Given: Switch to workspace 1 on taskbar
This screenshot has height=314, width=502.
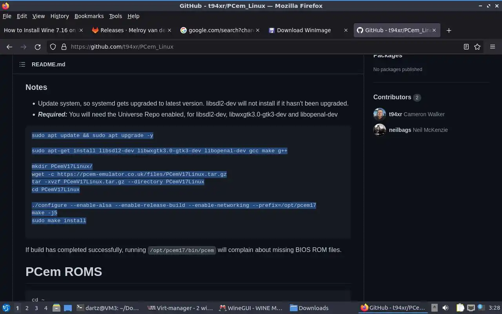Looking at the screenshot, I should pyautogui.click(x=17, y=308).
